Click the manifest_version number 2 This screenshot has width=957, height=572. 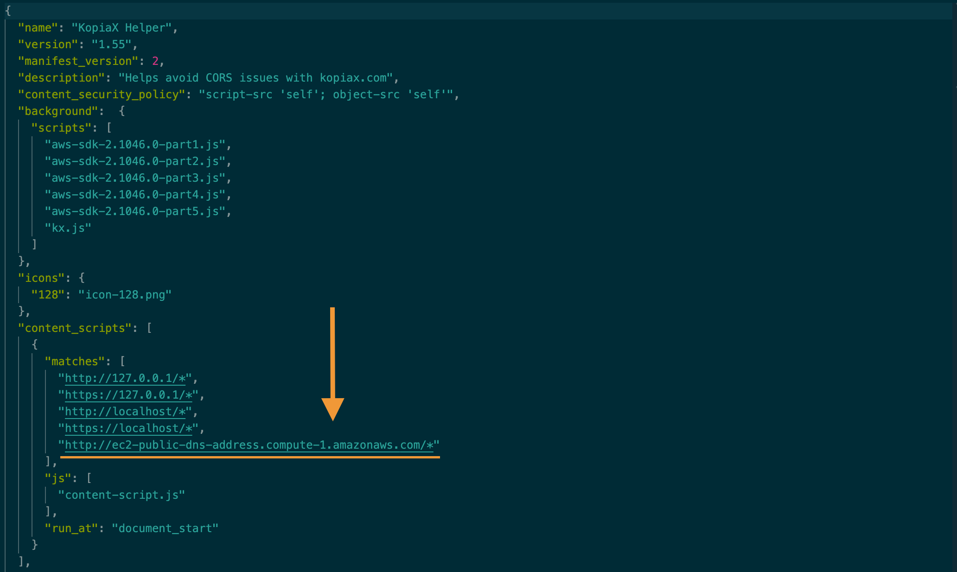(155, 61)
